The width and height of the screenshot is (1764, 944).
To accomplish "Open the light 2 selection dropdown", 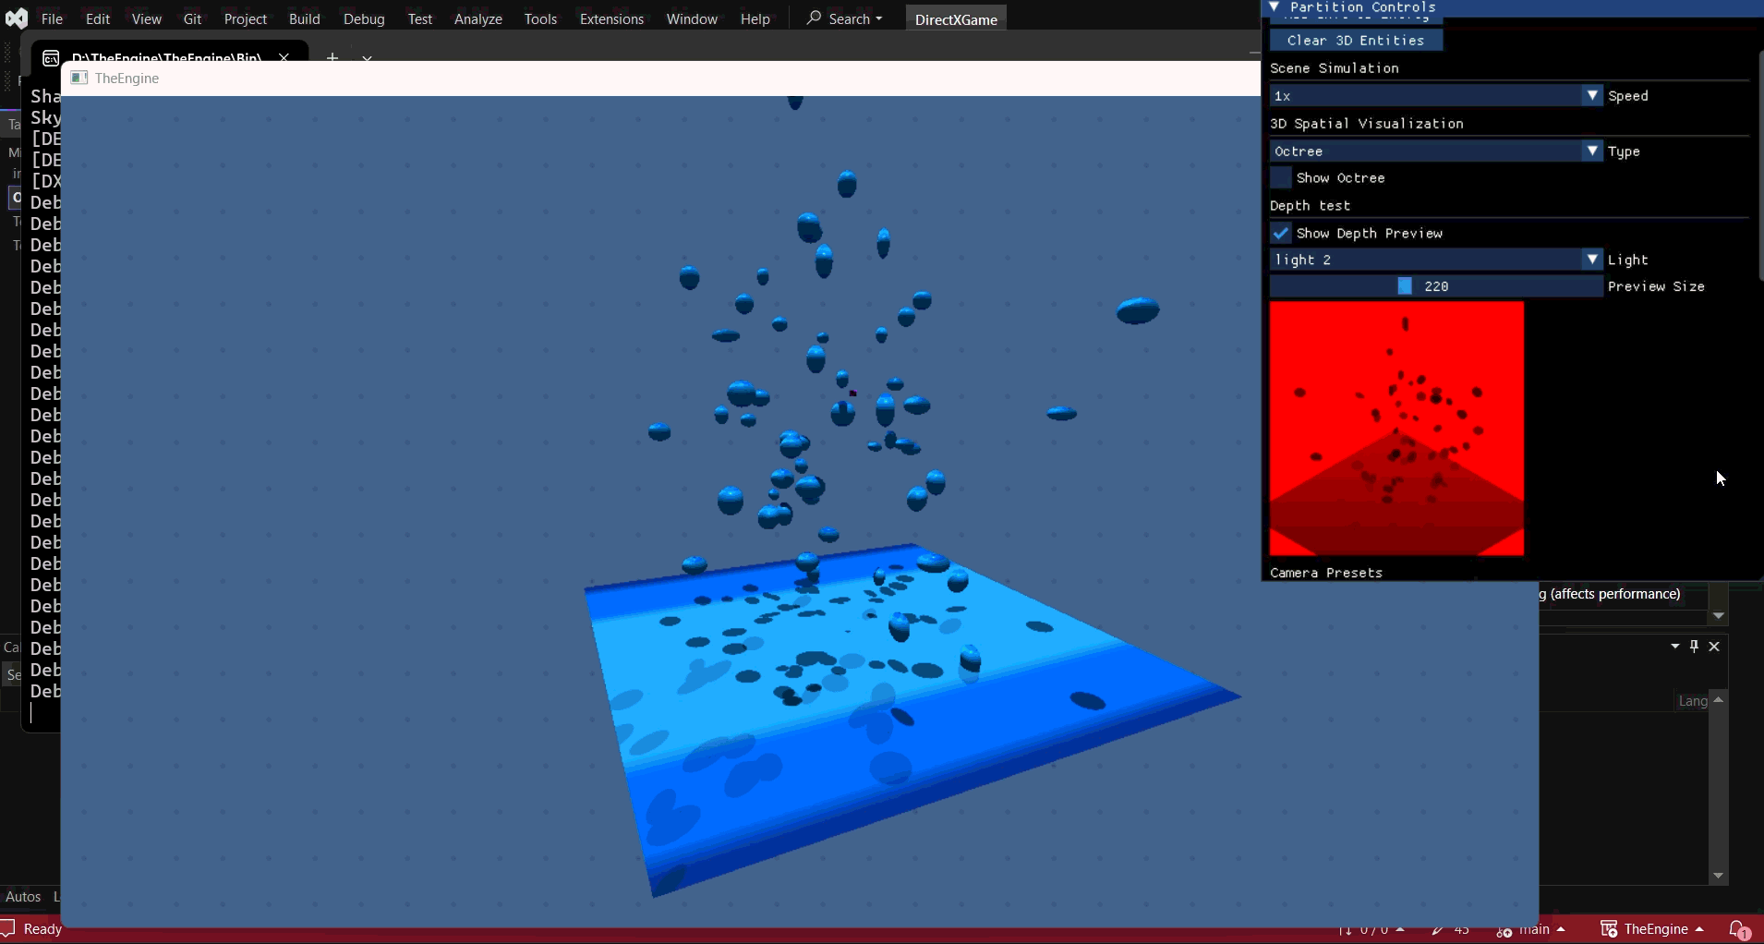I will click(1592, 260).
